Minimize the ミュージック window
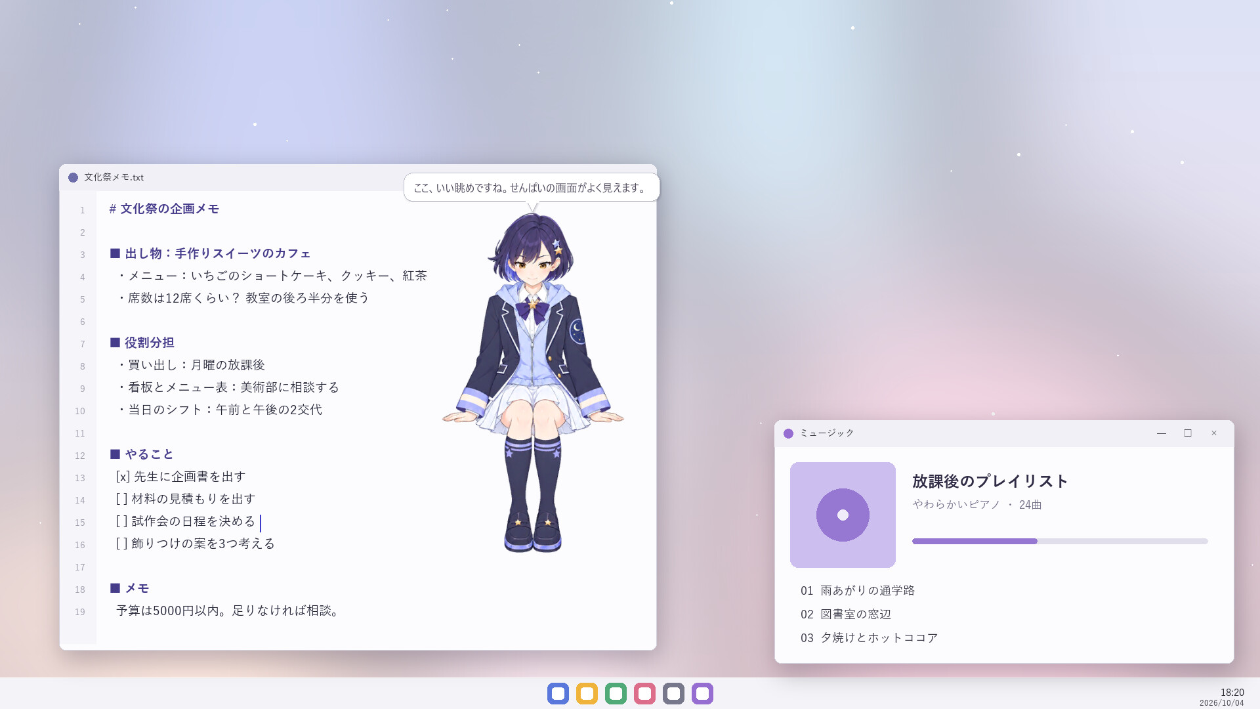This screenshot has height=709, width=1260. pos(1162,433)
